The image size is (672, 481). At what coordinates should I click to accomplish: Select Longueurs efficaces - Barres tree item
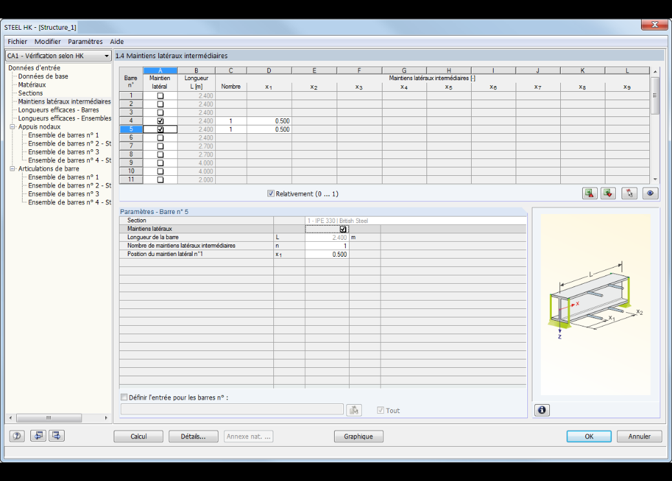coord(58,110)
